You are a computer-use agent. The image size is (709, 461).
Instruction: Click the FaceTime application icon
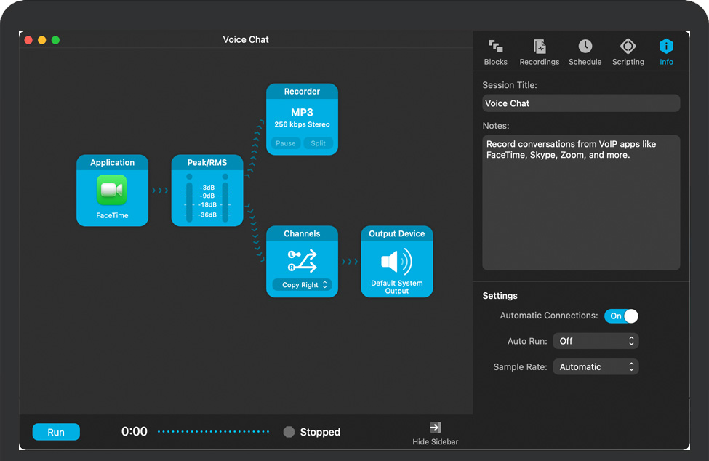coord(112,191)
